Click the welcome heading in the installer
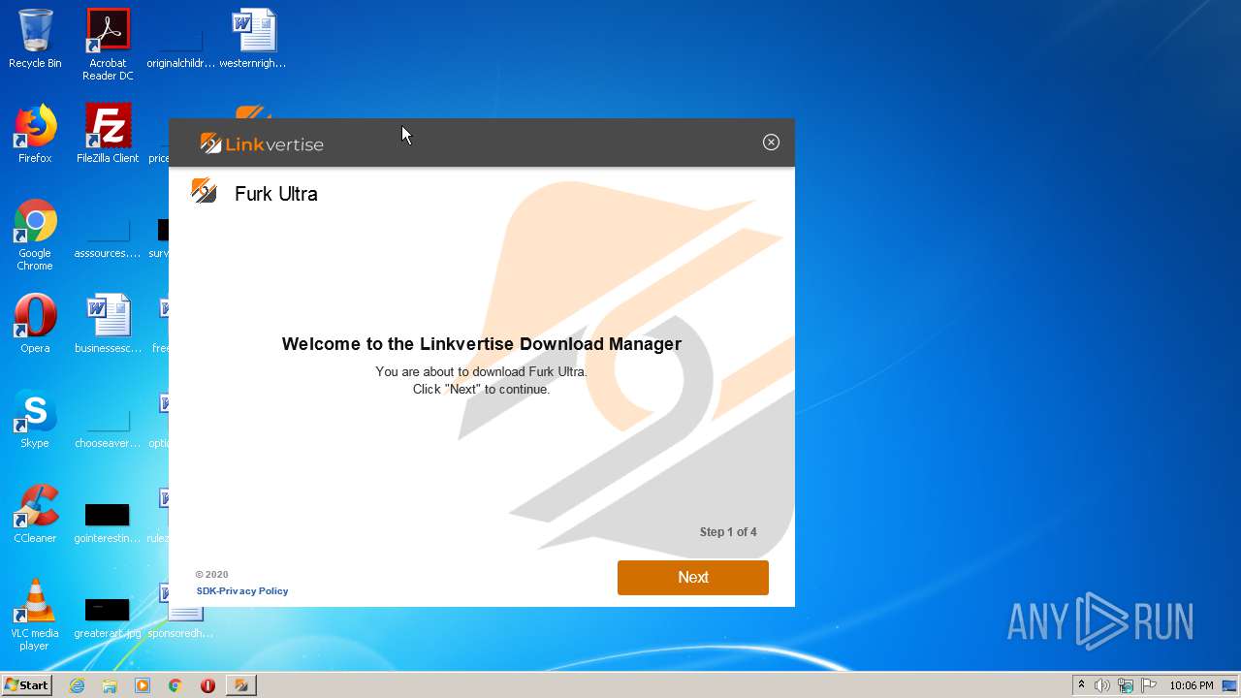This screenshot has width=1241, height=698. pos(482,344)
